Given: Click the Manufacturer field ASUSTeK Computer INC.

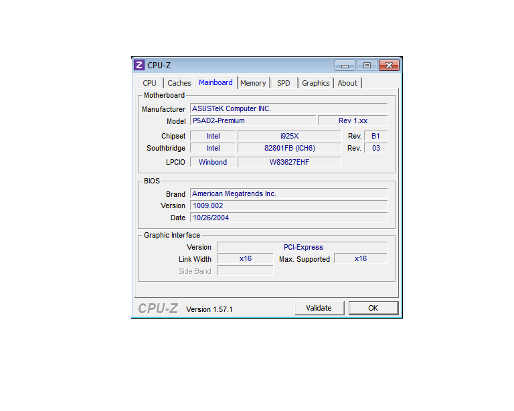Looking at the screenshot, I should [x=289, y=108].
